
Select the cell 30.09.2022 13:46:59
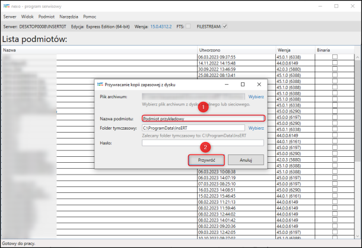[x=237, y=69]
